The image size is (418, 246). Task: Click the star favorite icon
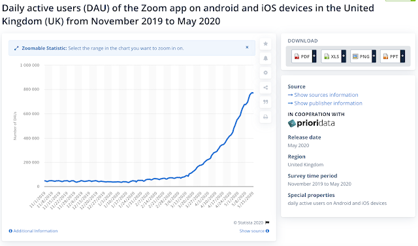[x=266, y=44]
